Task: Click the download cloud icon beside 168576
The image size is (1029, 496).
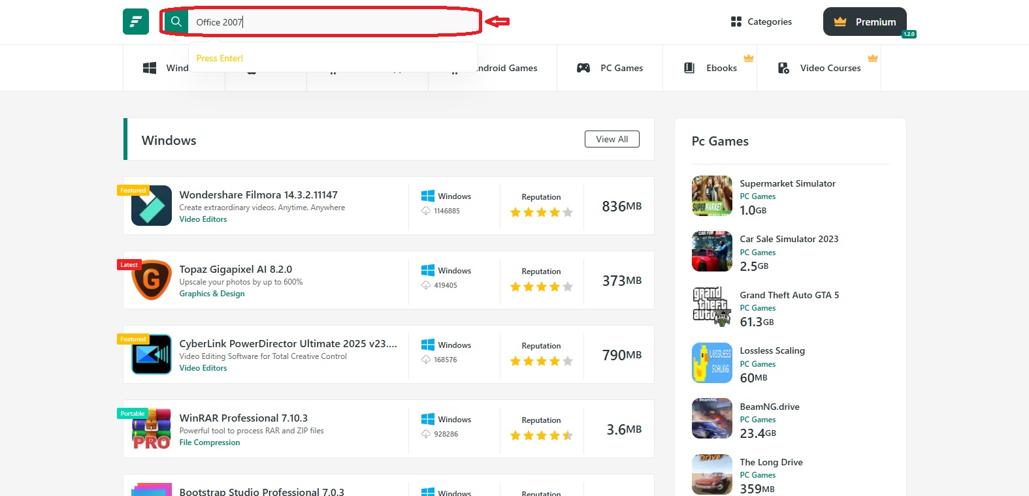Action: [x=426, y=360]
